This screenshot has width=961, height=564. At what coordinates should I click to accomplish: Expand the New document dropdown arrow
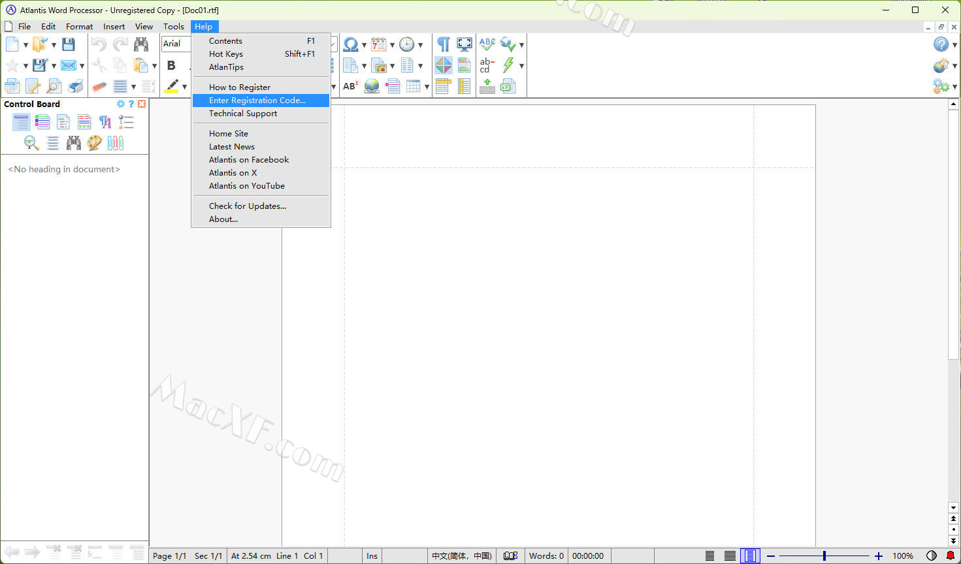click(x=25, y=45)
